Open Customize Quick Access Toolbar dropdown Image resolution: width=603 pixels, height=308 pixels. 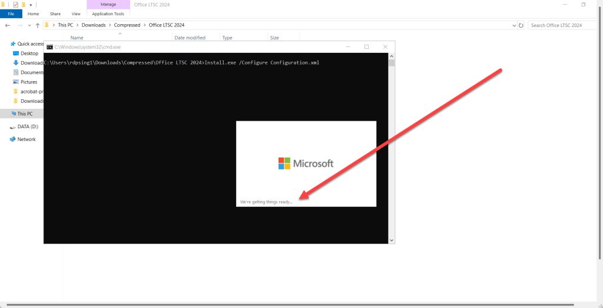[x=31, y=5]
